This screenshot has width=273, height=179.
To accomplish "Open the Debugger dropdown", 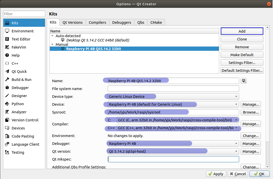I will tap(173, 144).
